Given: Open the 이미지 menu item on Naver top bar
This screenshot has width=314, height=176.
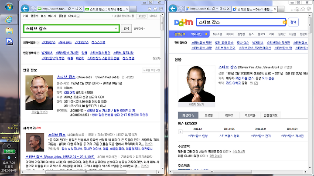Looking at the screenshot, I should point(52,16).
